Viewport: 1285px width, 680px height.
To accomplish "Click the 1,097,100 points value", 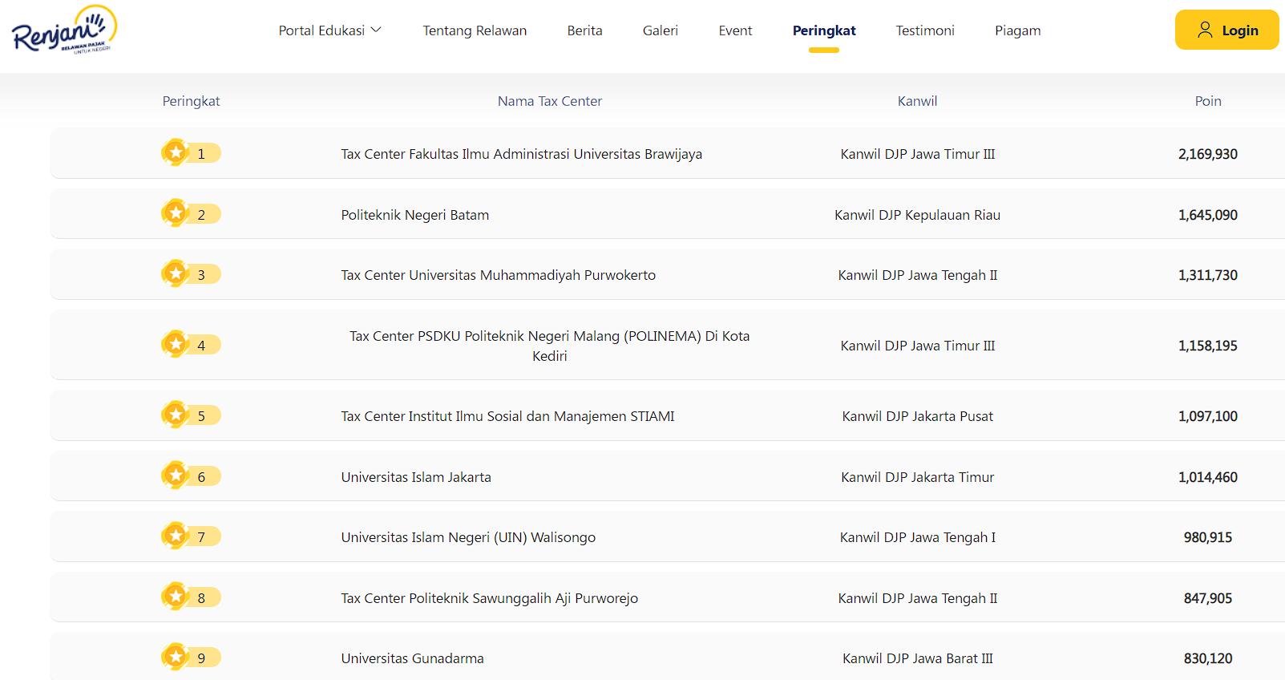I will coord(1208,416).
